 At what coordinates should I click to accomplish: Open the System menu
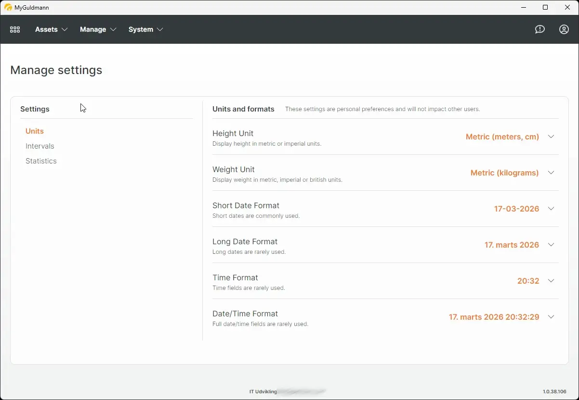click(140, 29)
